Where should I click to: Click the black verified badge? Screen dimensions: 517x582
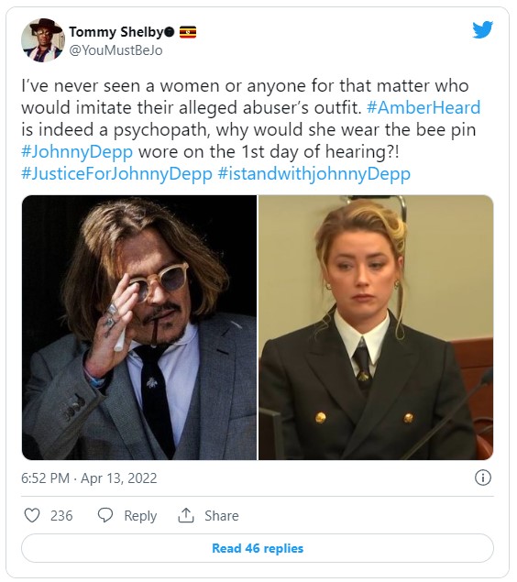(170, 33)
